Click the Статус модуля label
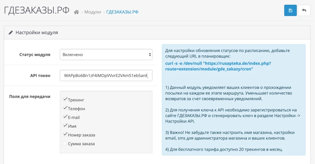 click(x=35, y=54)
